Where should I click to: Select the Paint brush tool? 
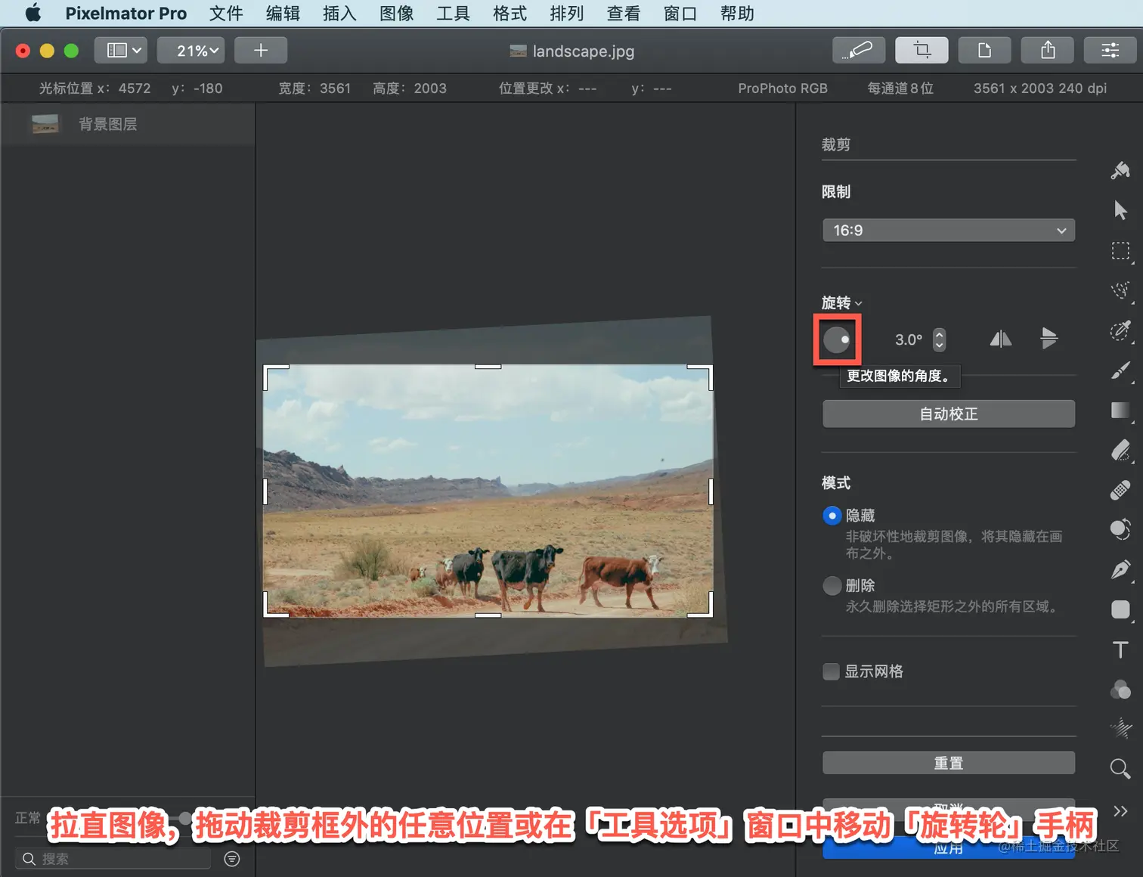[1120, 370]
